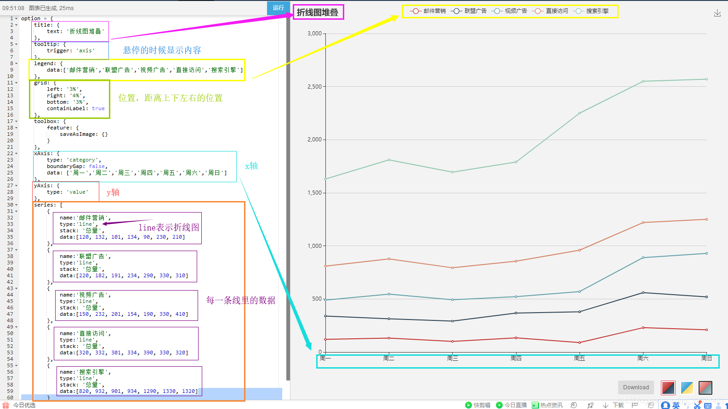728x409 pixels.
Task: Open the input method soft keyboard icon
Action: 708,405
